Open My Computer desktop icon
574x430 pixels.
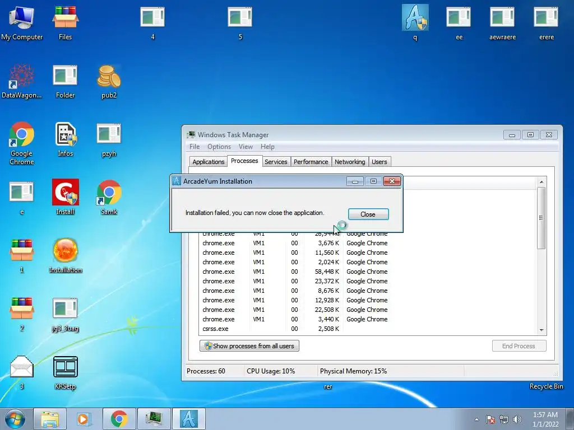pyautogui.click(x=22, y=23)
